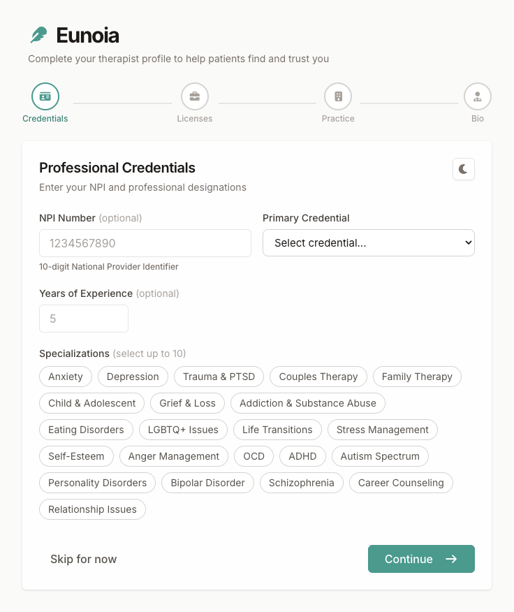Click the Credentials step label
This screenshot has height=612, width=514.
click(45, 119)
